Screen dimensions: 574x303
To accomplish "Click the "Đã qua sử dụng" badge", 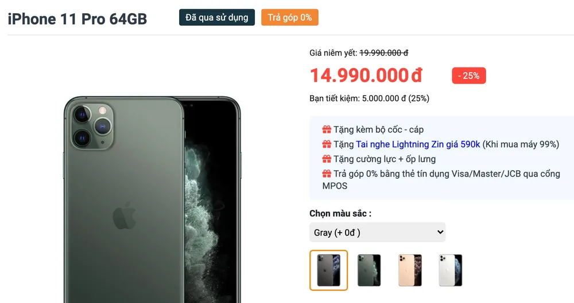I will (217, 18).
